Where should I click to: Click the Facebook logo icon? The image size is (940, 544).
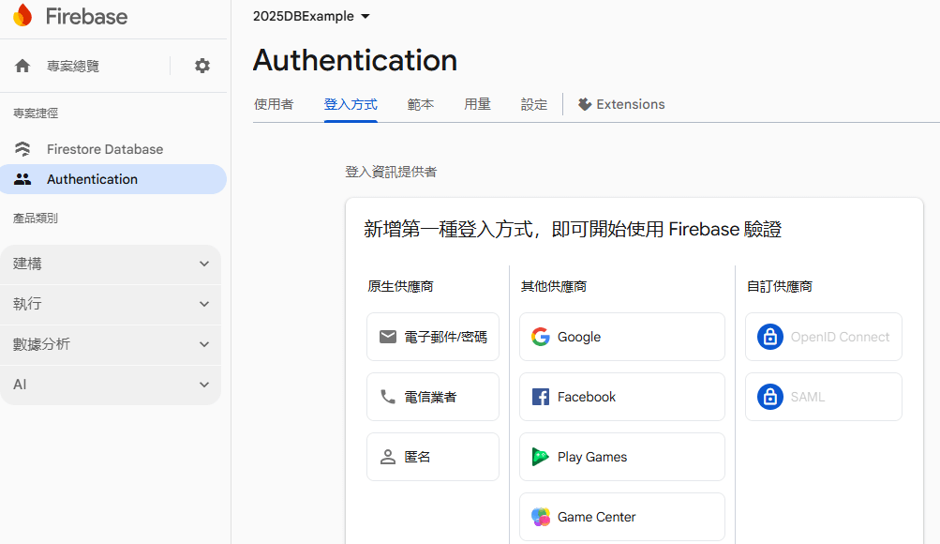540,397
